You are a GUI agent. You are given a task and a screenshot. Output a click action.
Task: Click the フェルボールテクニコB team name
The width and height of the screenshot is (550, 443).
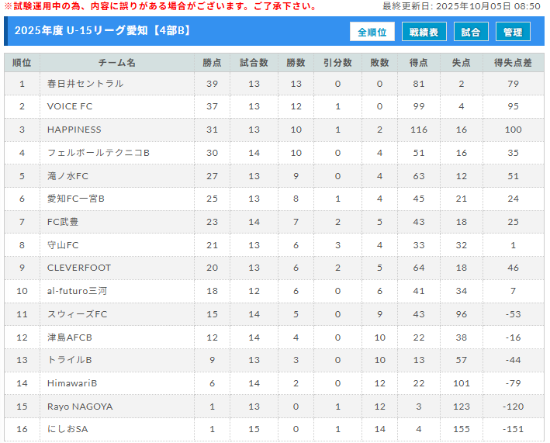click(99, 153)
